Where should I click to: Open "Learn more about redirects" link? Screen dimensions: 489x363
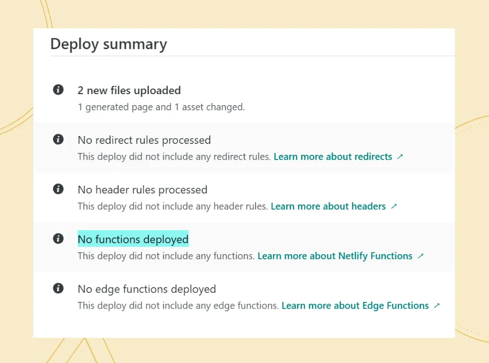[333, 157]
